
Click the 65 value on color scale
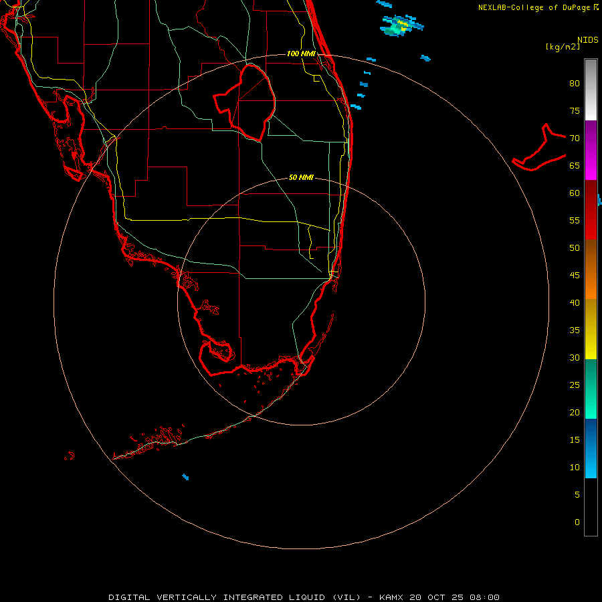[x=575, y=166]
